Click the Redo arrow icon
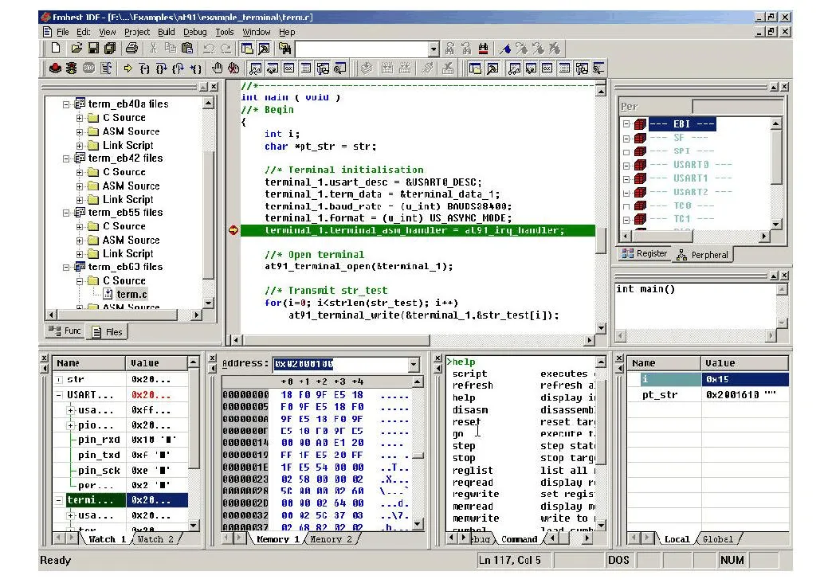The image size is (820, 583). tap(226, 49)
